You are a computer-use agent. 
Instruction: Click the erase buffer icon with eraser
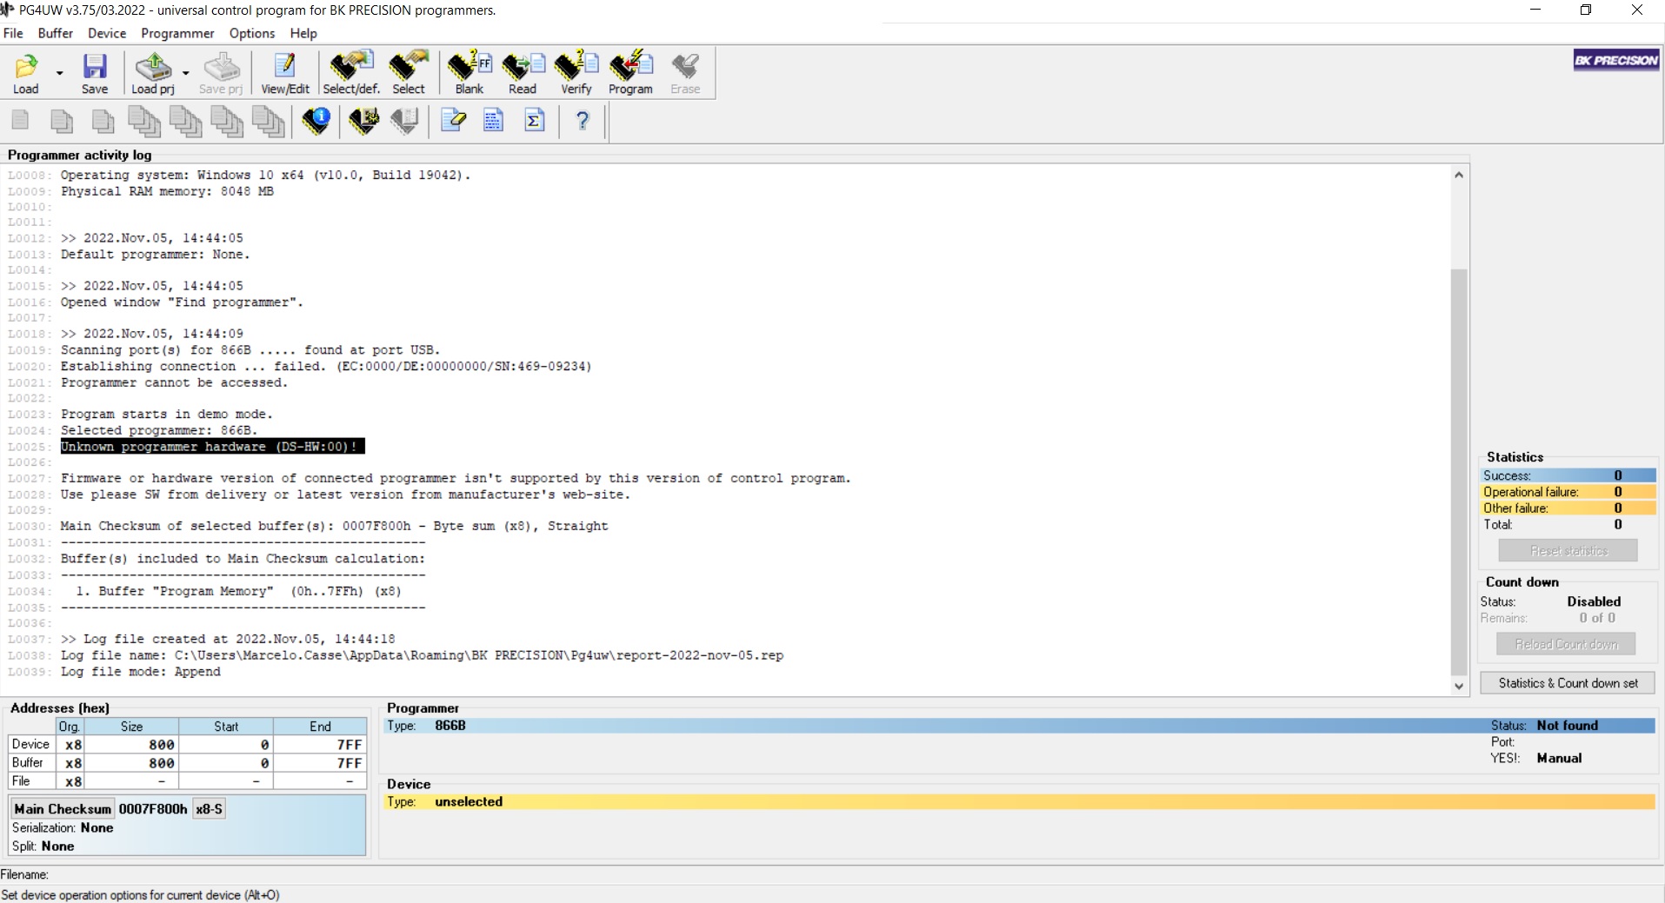(453, 121)
